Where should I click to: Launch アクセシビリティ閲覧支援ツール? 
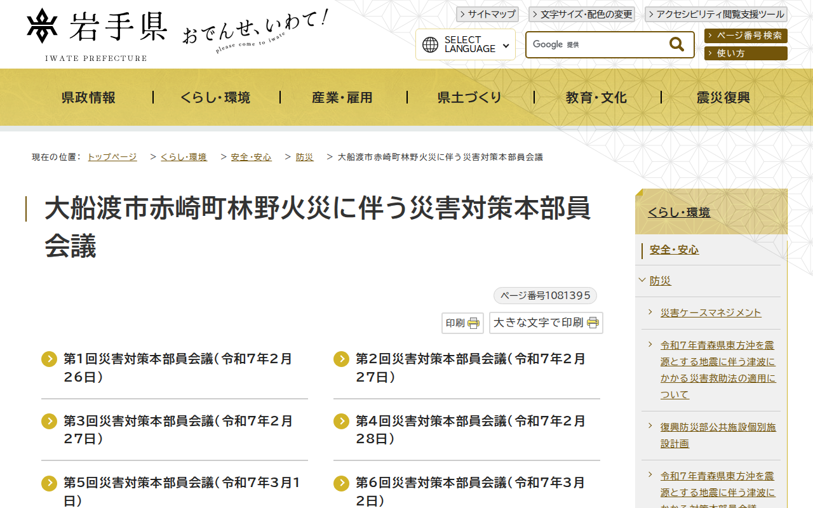pos(716,15)
